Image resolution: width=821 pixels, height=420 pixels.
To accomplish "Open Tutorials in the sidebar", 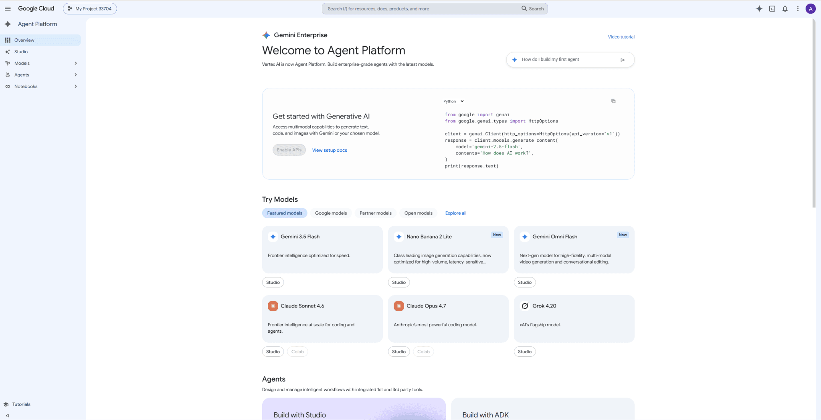I will pyautogui.click(x=21, y=404).
